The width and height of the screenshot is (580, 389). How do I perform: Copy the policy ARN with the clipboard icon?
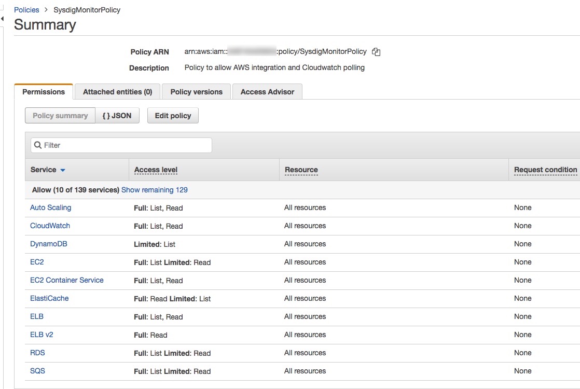(376, 52)
